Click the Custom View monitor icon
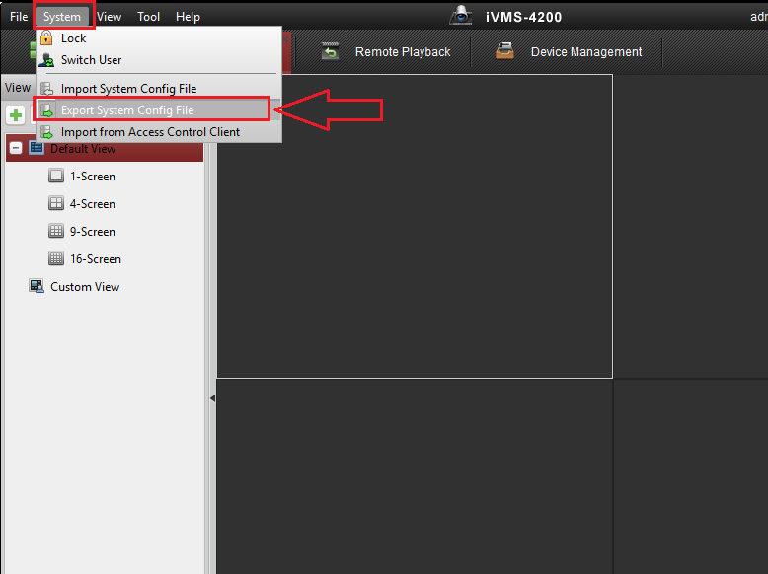 pos(37,287)
